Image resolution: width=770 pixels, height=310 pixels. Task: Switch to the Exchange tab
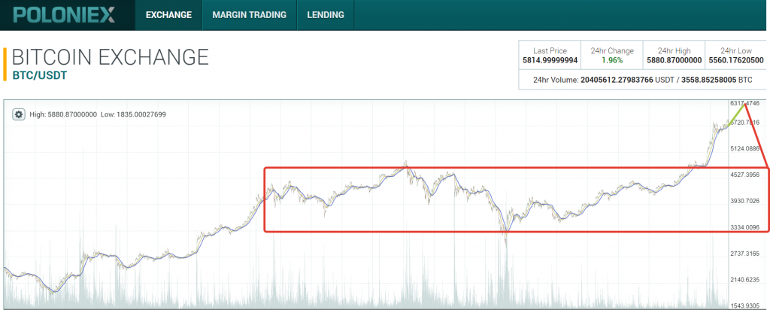[x=168, y=14]
